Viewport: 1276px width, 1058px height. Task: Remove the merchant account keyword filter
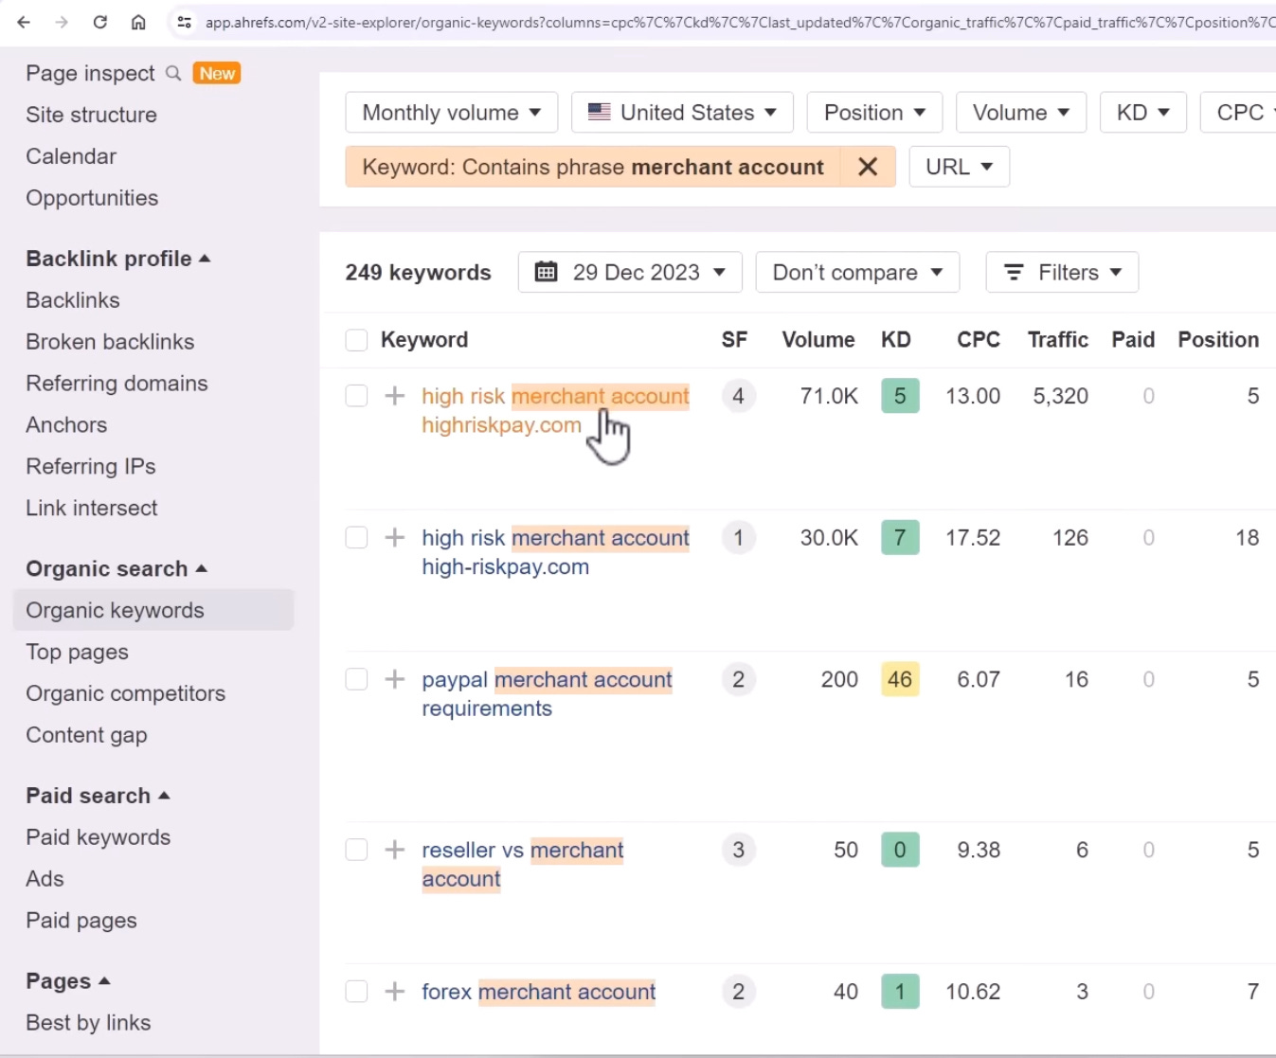pos(868,167)
